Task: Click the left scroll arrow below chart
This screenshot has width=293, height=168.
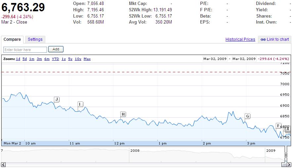Action: point(4,164)
